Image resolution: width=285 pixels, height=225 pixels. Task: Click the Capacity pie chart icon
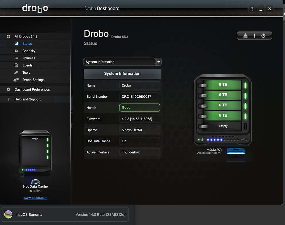(16, 51)
